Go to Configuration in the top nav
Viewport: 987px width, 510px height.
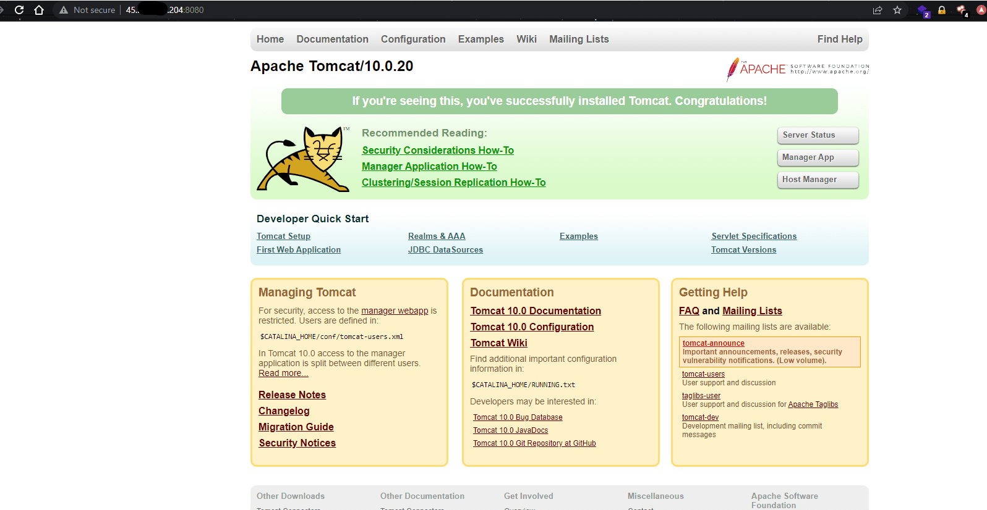coord(413,39)
